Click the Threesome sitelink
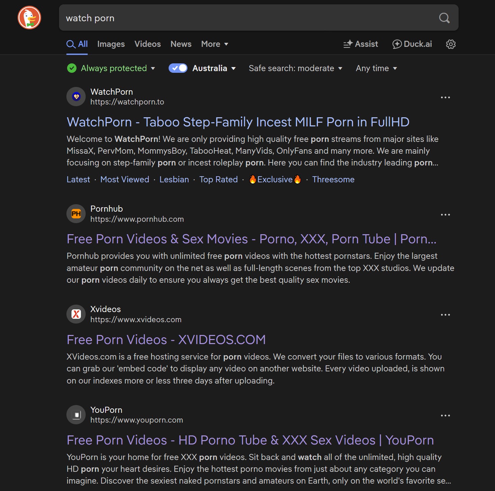The height and width of the screenshot is (491, 495). 333,179
